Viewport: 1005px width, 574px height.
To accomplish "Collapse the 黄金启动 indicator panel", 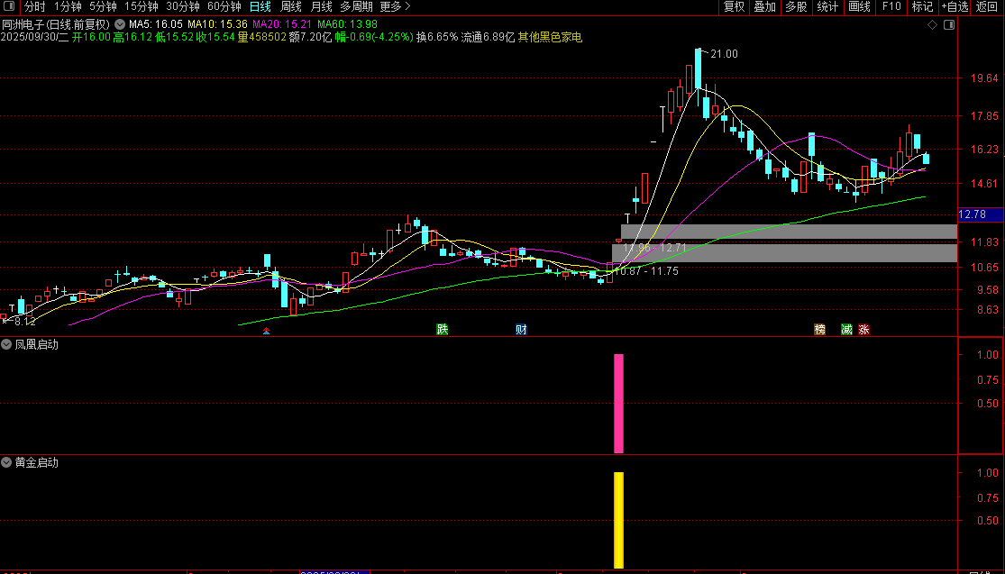I will (6, 462).
